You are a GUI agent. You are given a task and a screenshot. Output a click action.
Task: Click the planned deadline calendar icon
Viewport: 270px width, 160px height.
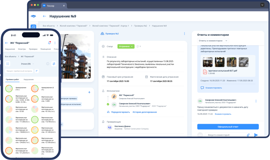coord(103,77)
